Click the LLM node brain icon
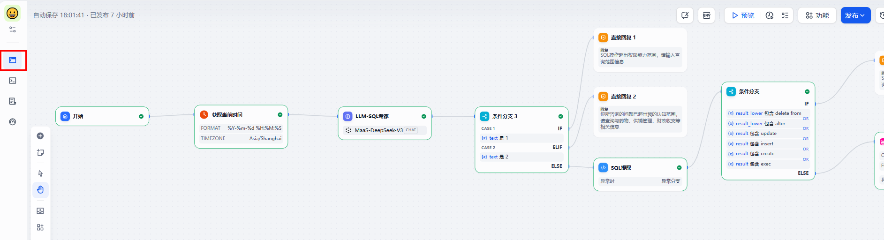884x240 pixels. (x=348, y=116)
